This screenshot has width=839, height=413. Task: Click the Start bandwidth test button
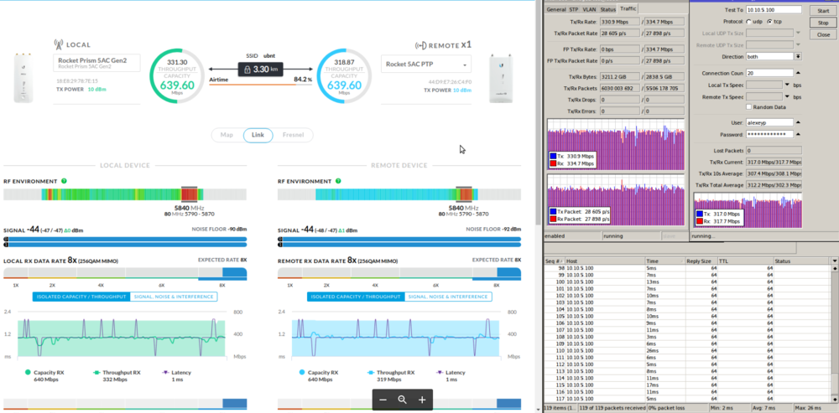point(822,10)
